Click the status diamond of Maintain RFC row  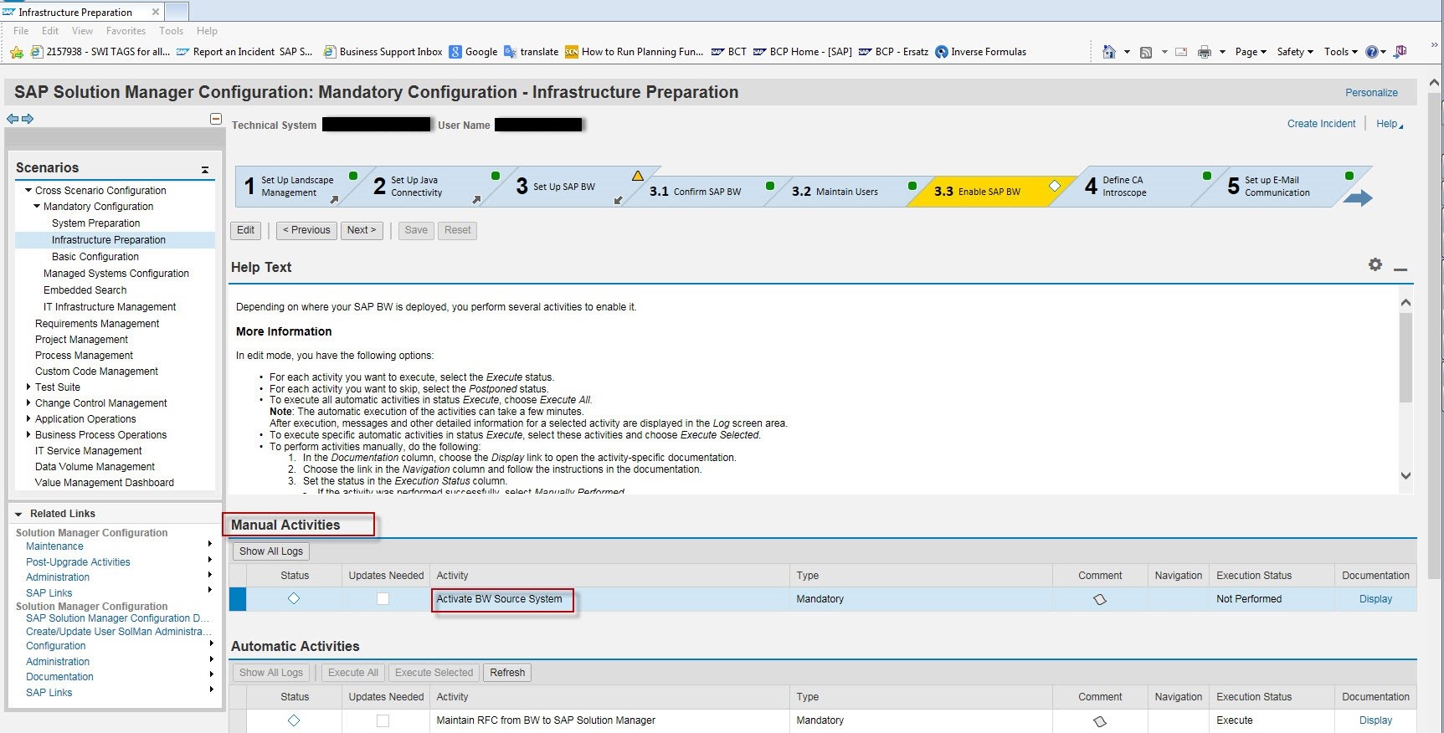(x=294, y=720)
